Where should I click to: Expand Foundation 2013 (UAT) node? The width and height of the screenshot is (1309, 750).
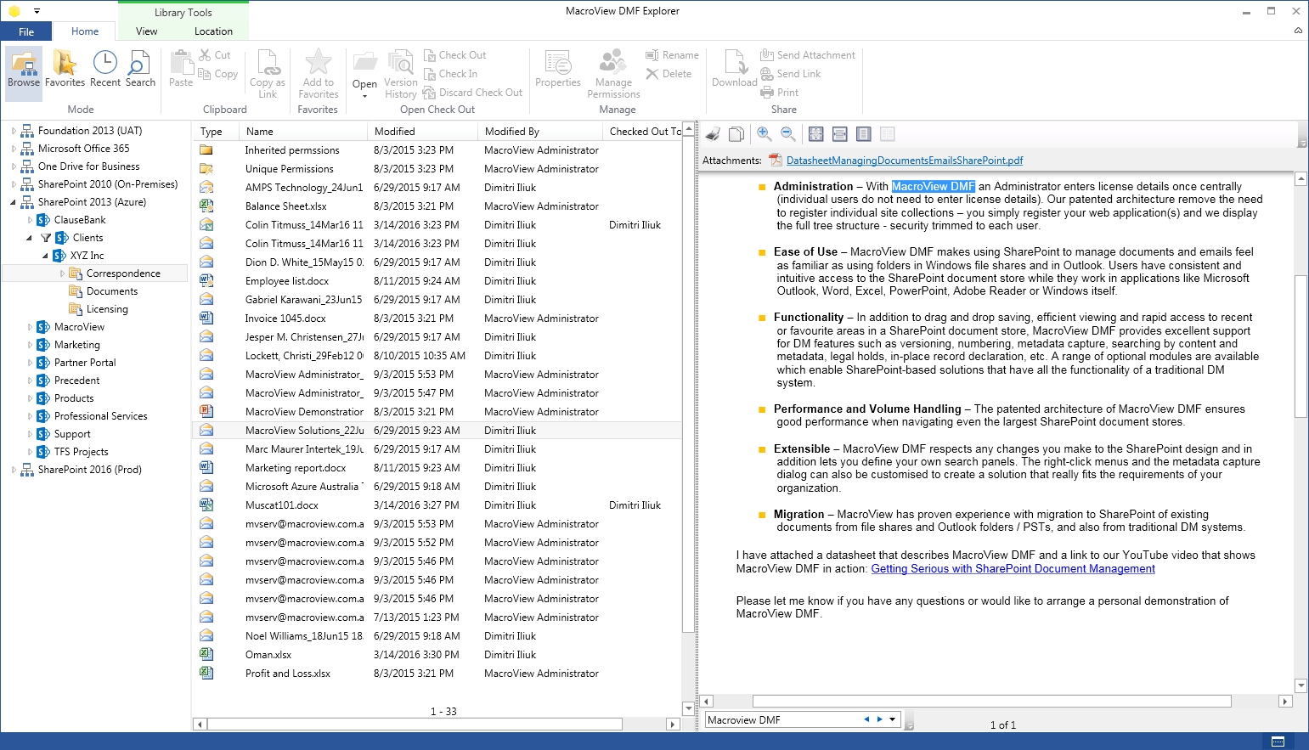[14, 131]
